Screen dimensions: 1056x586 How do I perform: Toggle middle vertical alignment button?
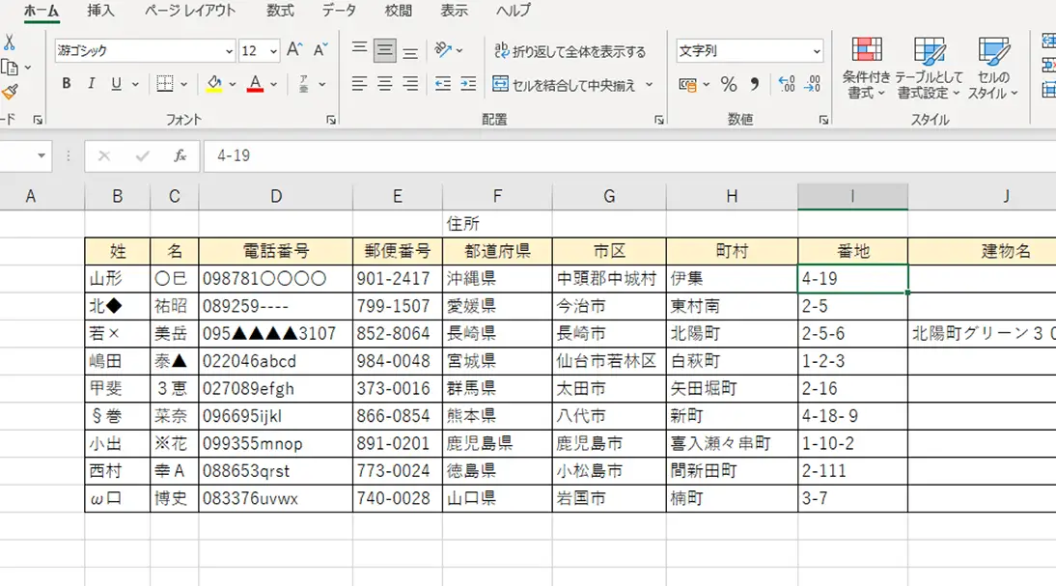(385, 50)
